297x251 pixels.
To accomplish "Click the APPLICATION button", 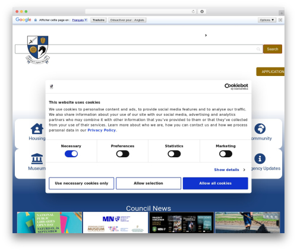I will (x=271, y=72).
